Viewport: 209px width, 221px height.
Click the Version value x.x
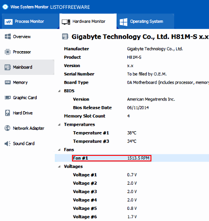pyautogui.click(x=130, y=66)
